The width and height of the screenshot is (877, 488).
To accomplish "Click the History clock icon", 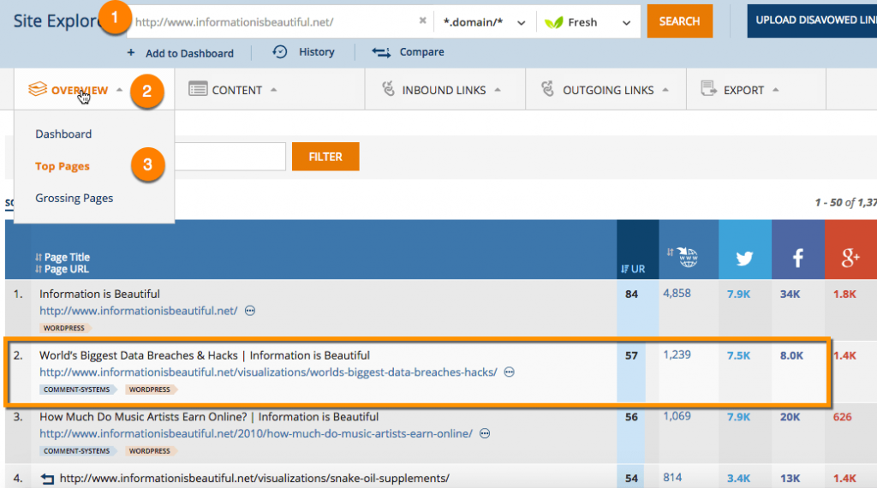I will (x=280, y=52).
